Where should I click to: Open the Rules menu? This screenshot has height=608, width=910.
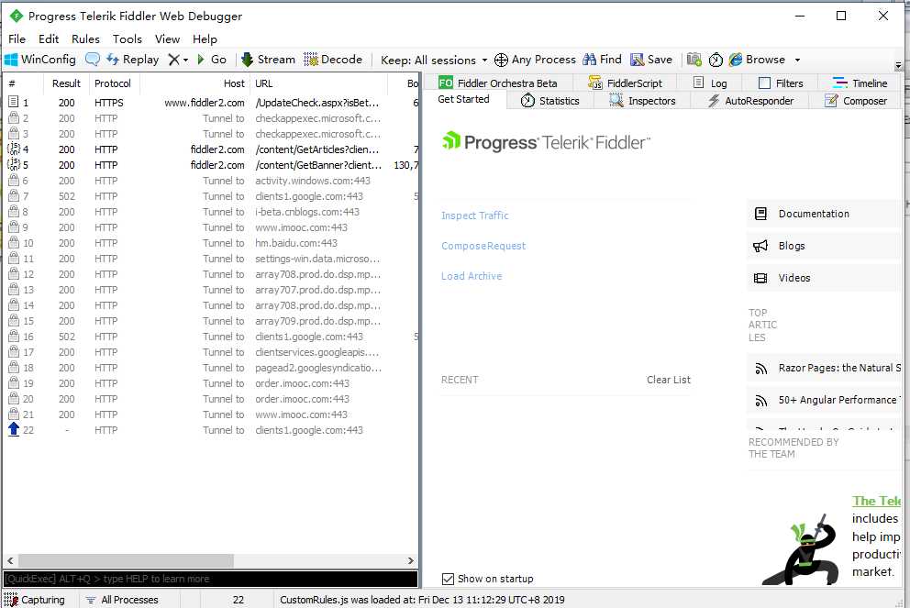click(x=86, y=39)
